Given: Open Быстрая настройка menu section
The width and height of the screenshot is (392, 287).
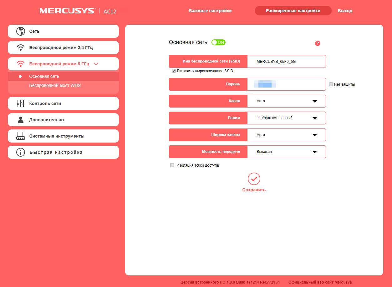Looking at the screenshot, I should click(x=63, y=152).
